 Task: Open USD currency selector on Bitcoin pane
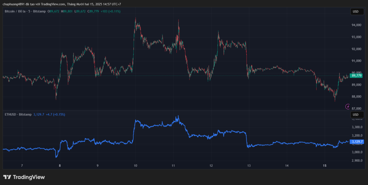[x=355, y=12]
